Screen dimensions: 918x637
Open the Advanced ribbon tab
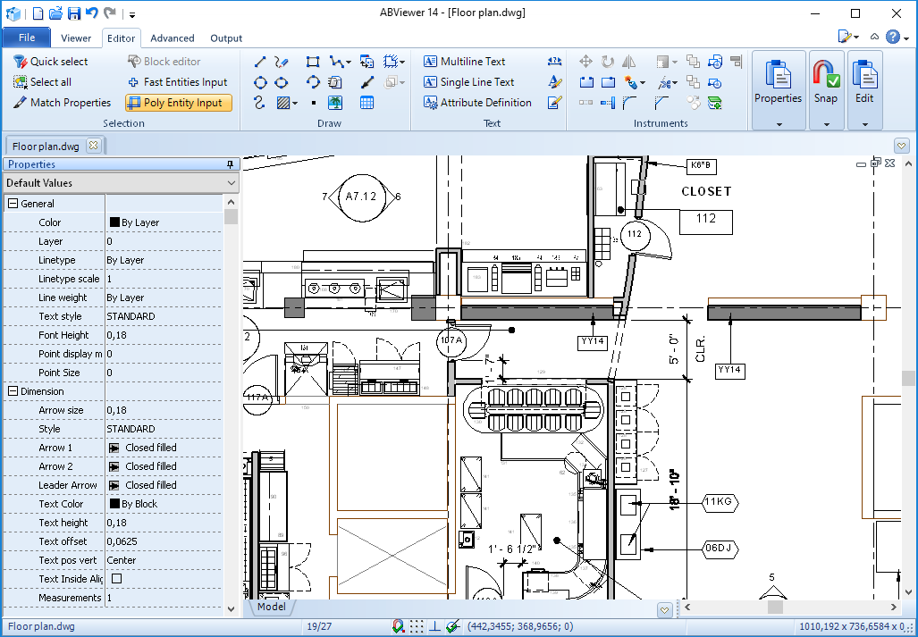coord(173,38)
